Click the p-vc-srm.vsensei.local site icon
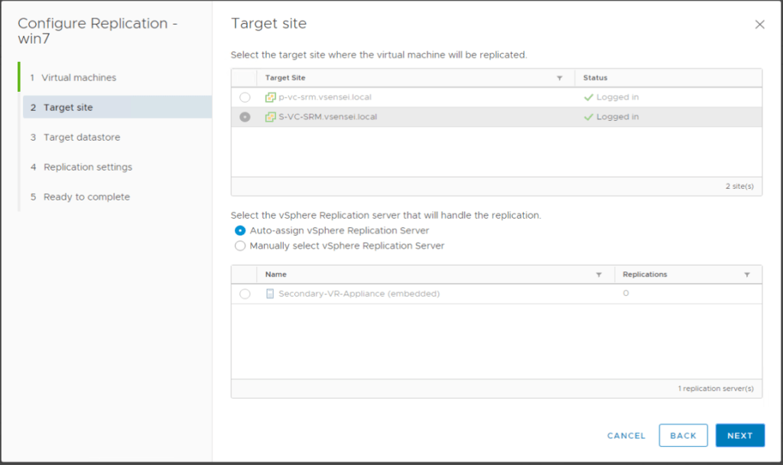Image resolution: width=783 pixels, height=465 pixels. [270, 98]
